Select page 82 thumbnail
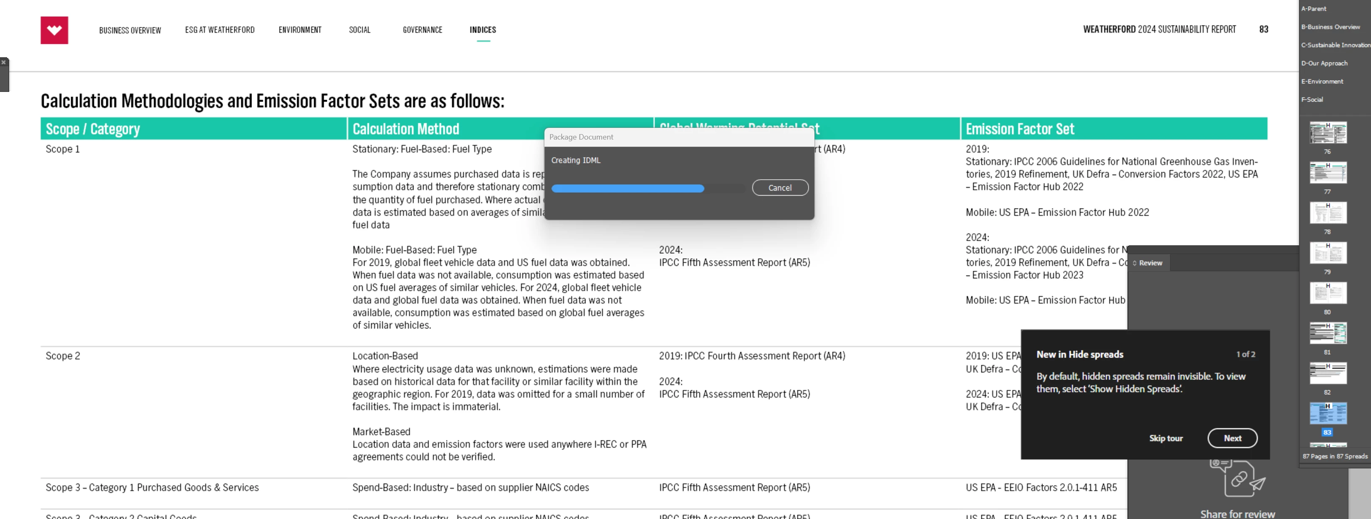The width and height of the screenshot is (1371, 519). point(1328,373)
